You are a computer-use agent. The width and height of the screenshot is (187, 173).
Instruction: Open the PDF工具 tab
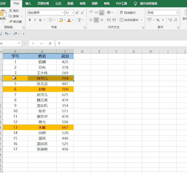pos(122,3)
